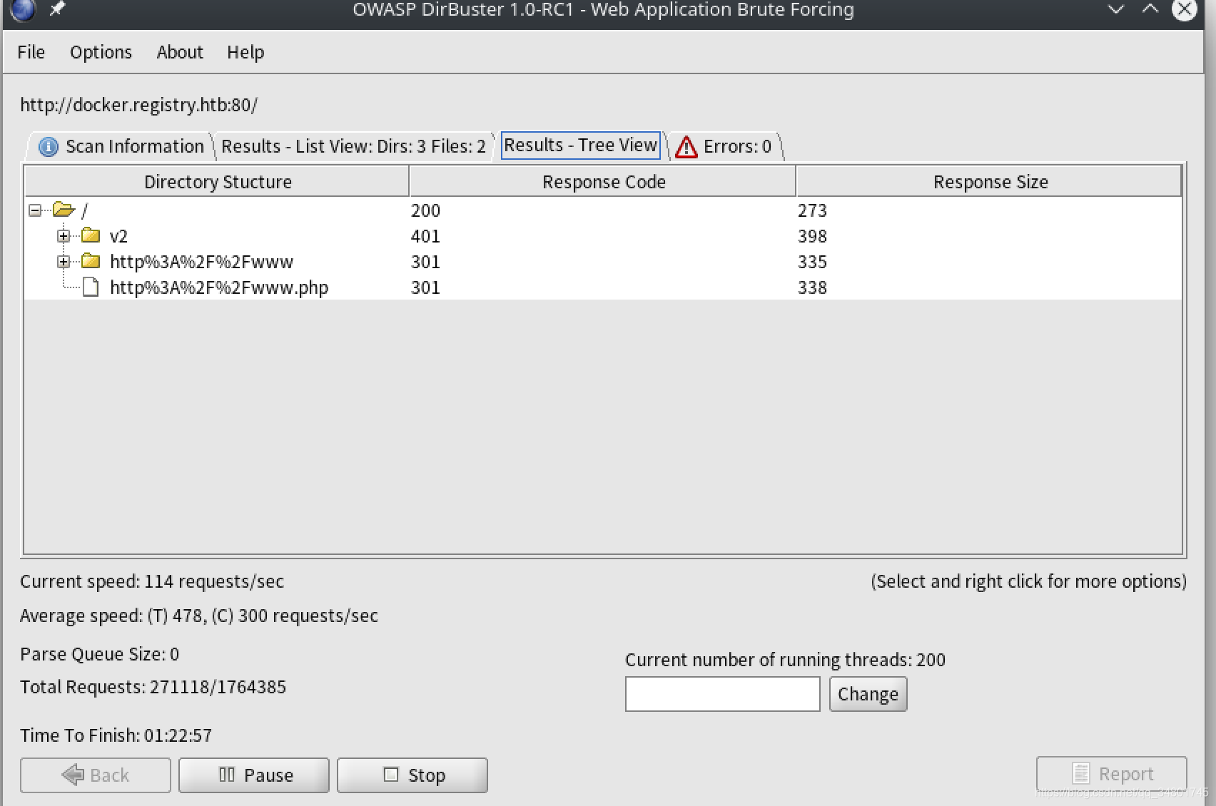1216x806 pixels.
Task: Click the Change threads button
Action: (x=868, y=694)
